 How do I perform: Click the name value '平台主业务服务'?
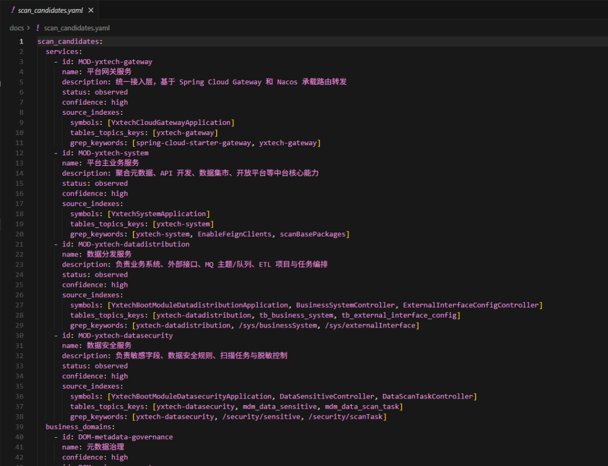113,163
